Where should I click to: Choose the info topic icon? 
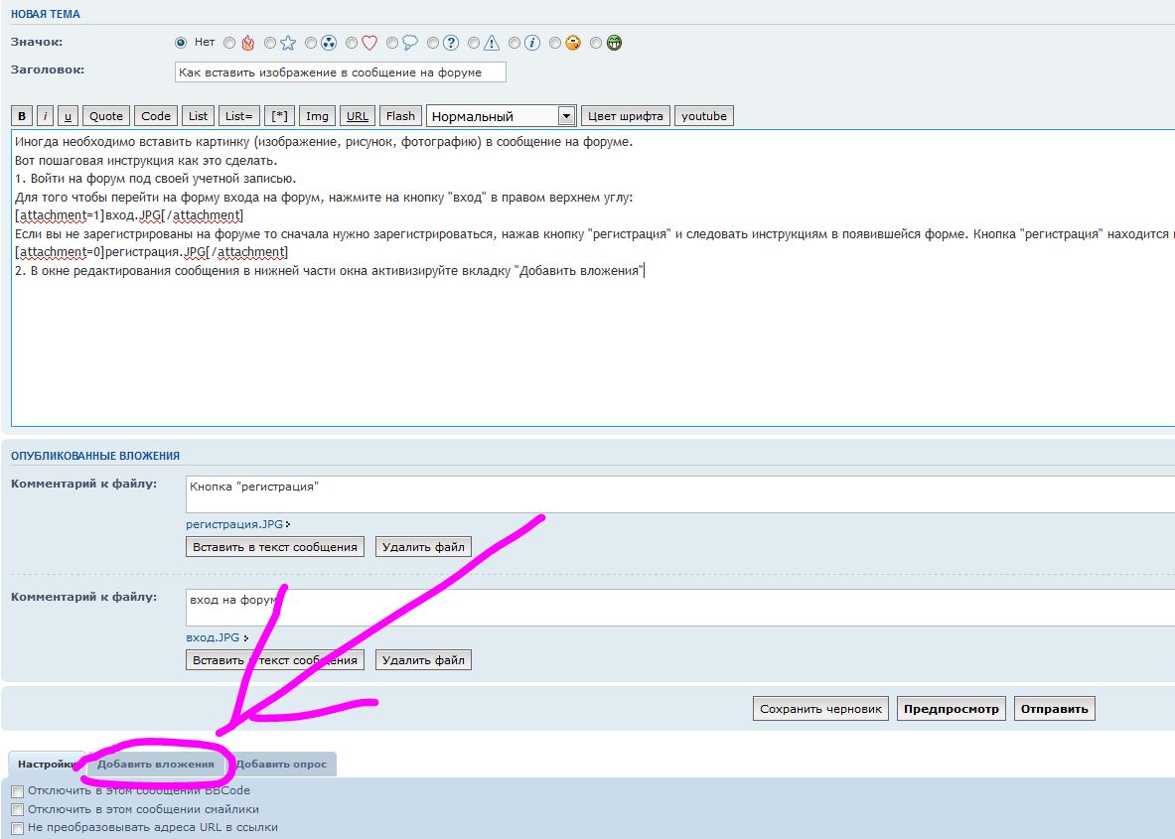coord(514,43)
